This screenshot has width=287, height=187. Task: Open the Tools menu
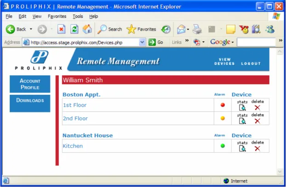click(x=78, y=16)
